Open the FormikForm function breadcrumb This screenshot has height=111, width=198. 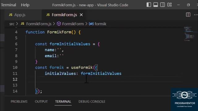(73, 24)
